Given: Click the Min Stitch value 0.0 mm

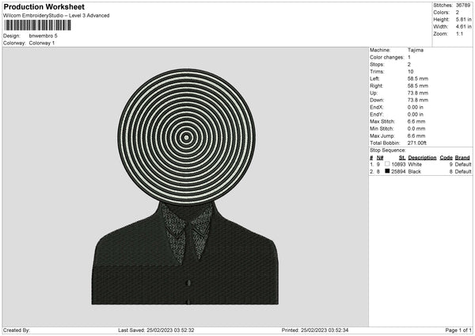Looking at the screenshot, I should tap(416, 128).
